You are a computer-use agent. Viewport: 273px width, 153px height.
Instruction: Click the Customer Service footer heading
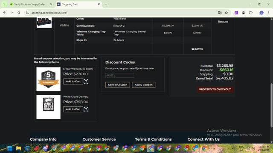click(99, 139)
